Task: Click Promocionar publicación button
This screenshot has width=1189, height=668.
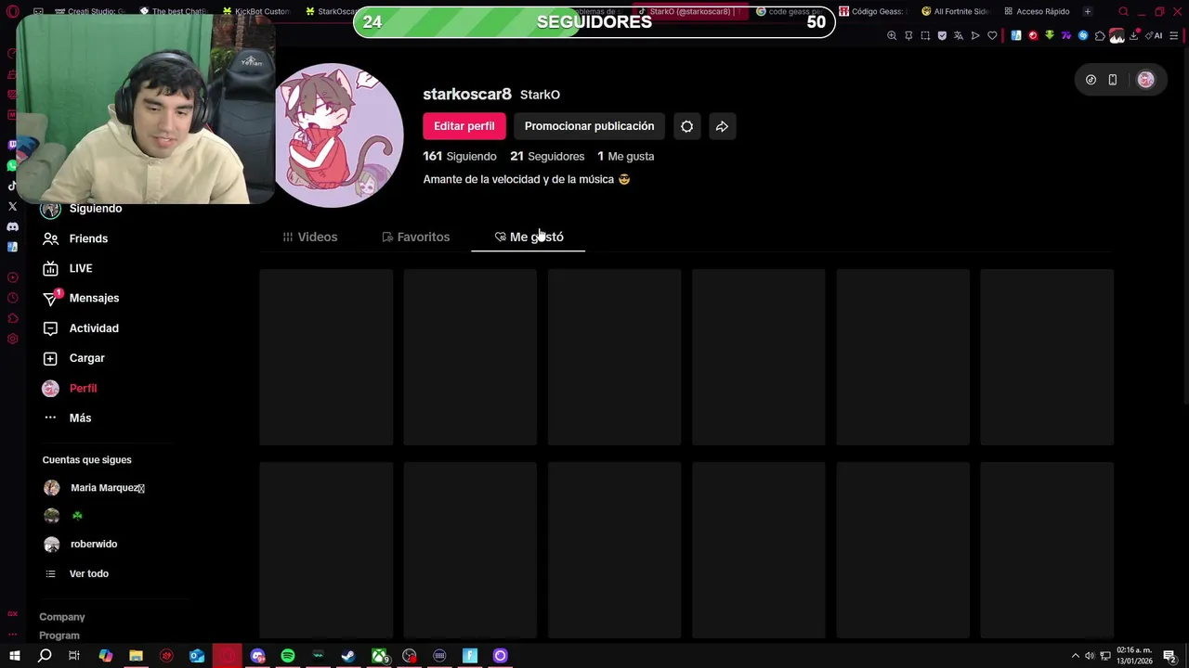Action: 589,126
